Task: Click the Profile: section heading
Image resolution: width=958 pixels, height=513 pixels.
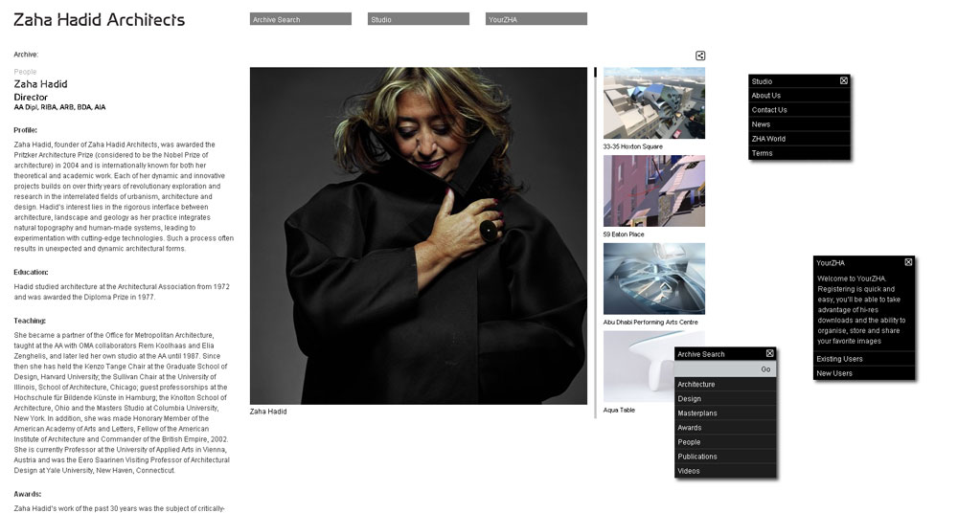Action: coord(25,130)
